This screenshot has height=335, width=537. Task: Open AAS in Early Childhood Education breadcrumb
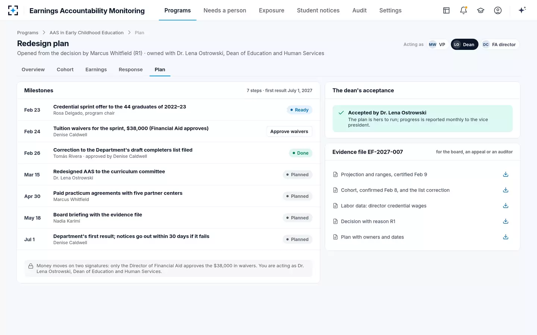[87, 33]
